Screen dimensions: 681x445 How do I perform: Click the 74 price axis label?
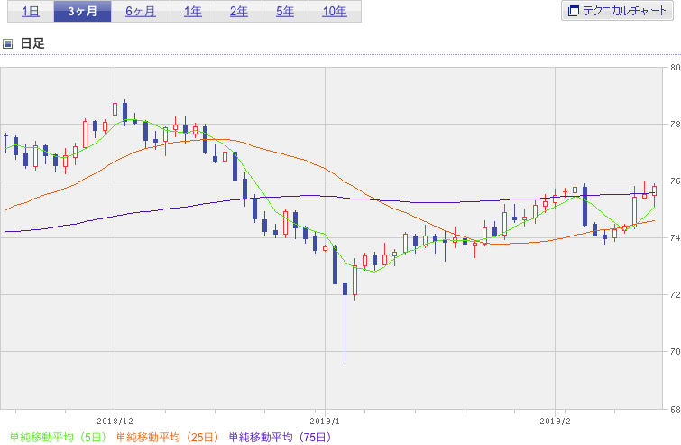tap(675, 237)
